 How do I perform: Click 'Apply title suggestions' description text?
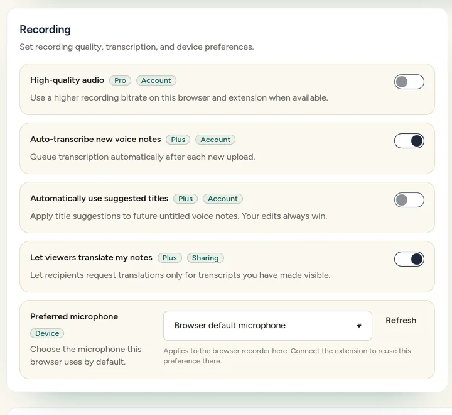point(179,216)
